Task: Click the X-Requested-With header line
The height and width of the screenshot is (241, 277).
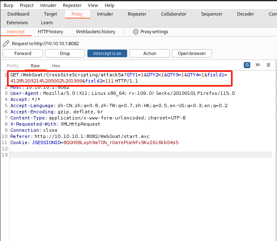Action: [55, 124]
